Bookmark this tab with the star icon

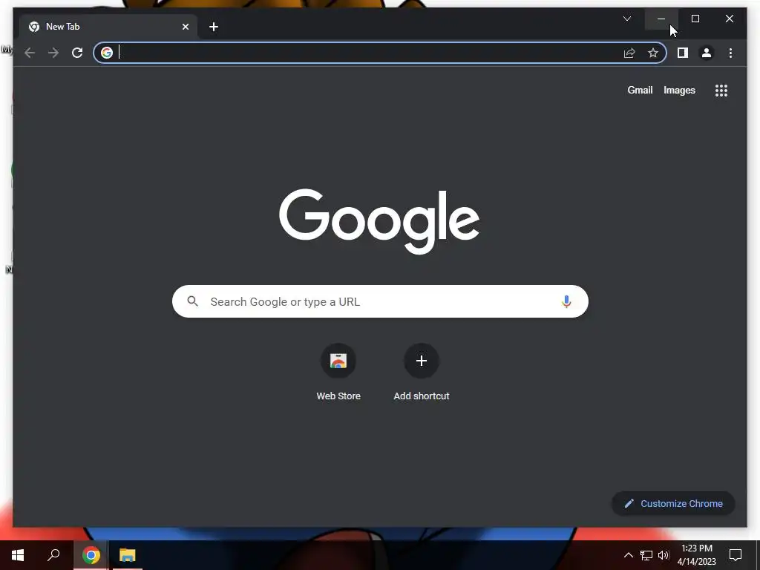tap(653, 53)
